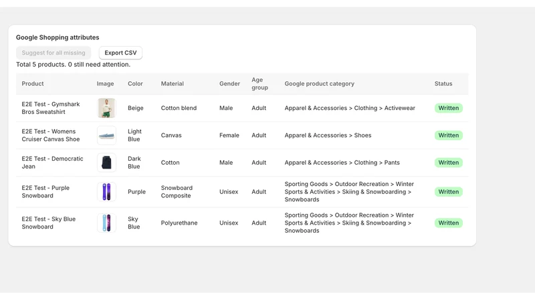This screenshot has width=535, height=300.
Task: Click the Apparel & Accessories > Clothing > Pants category
Action: (342, 163)
